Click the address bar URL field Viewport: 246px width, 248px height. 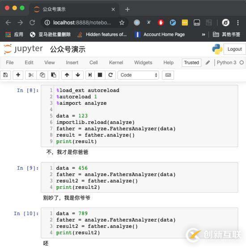coord(82,23)
